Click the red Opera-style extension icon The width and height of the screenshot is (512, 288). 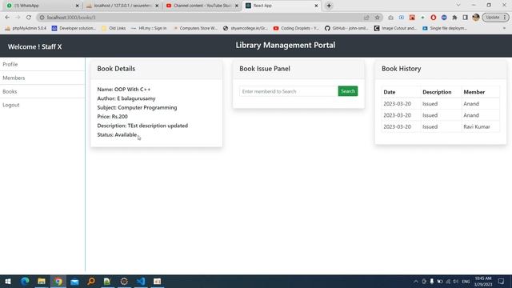pos(434,18)
